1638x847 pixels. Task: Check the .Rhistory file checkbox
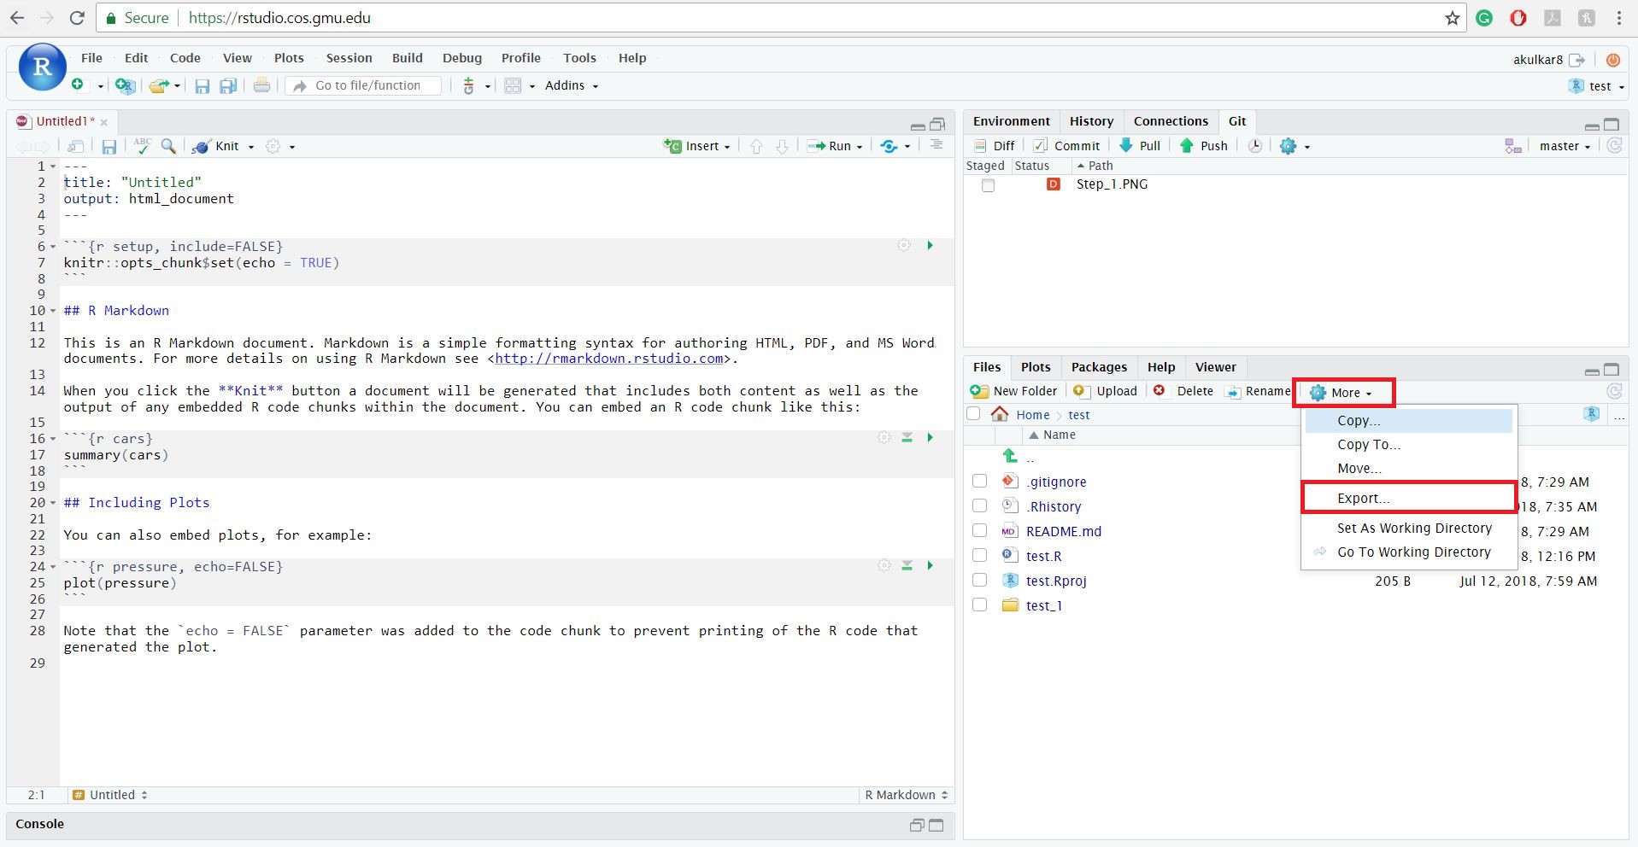[x=980, y=506]
